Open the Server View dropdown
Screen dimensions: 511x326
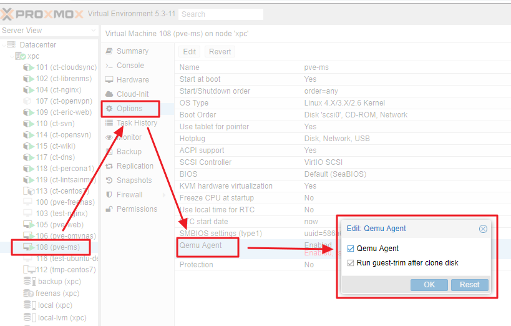[x=94, y=31]
